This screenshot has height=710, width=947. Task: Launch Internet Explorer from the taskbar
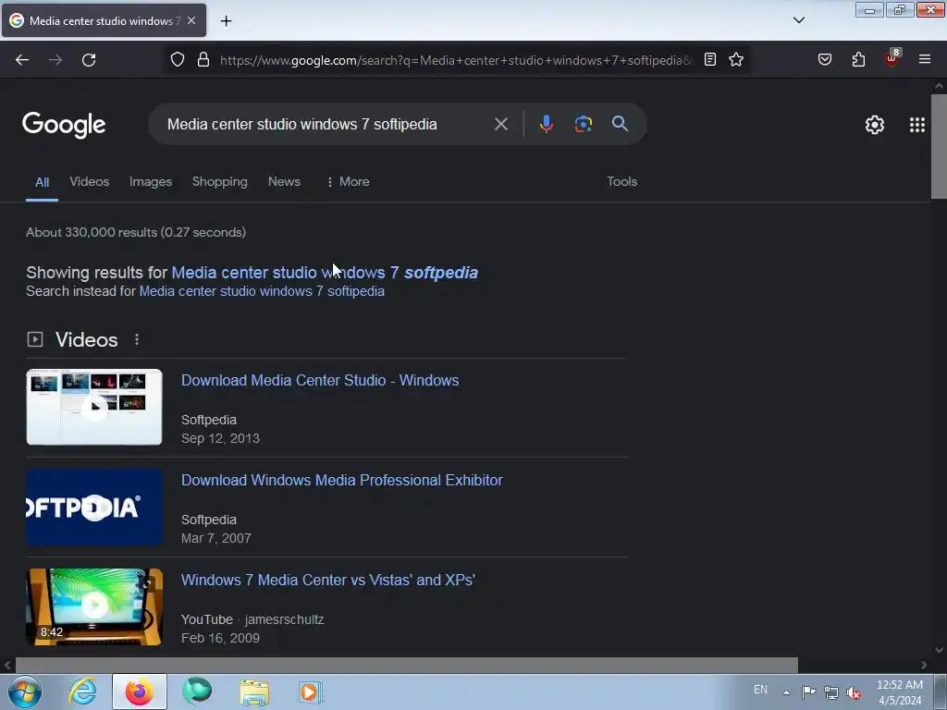(82, 692)
